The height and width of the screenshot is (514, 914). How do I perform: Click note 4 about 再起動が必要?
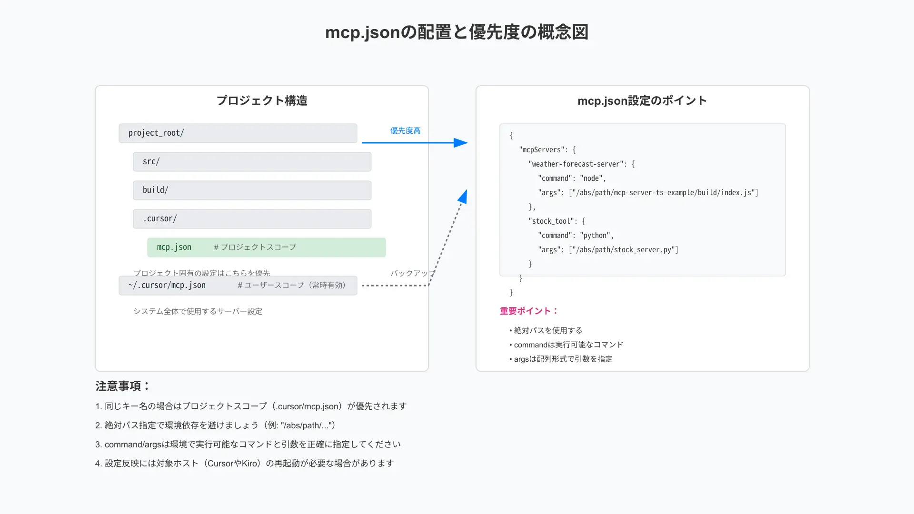(x=245, y=463)
